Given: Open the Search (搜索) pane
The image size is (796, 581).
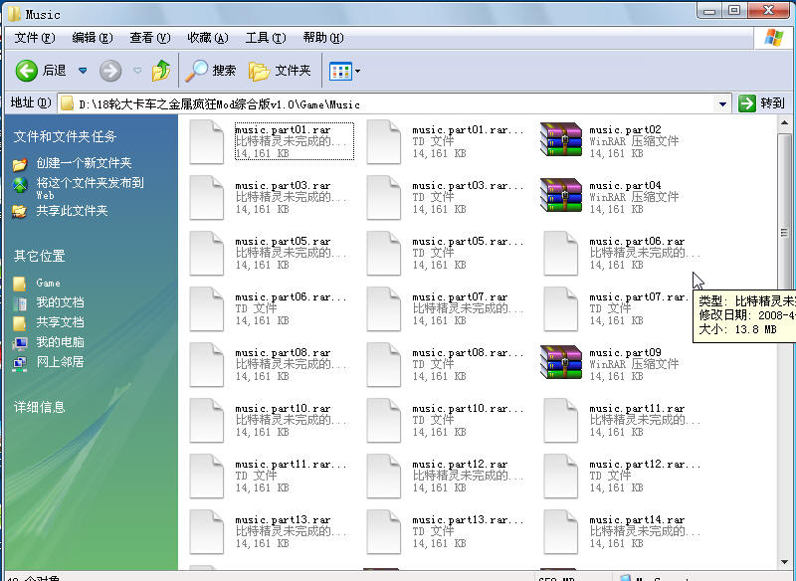Looking at the screenshot, I should [211, 71].
